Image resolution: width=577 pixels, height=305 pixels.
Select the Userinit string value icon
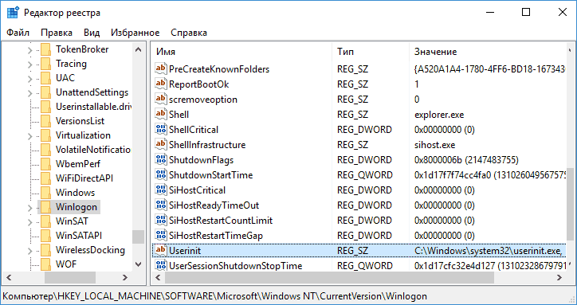(x=161, y=250)
